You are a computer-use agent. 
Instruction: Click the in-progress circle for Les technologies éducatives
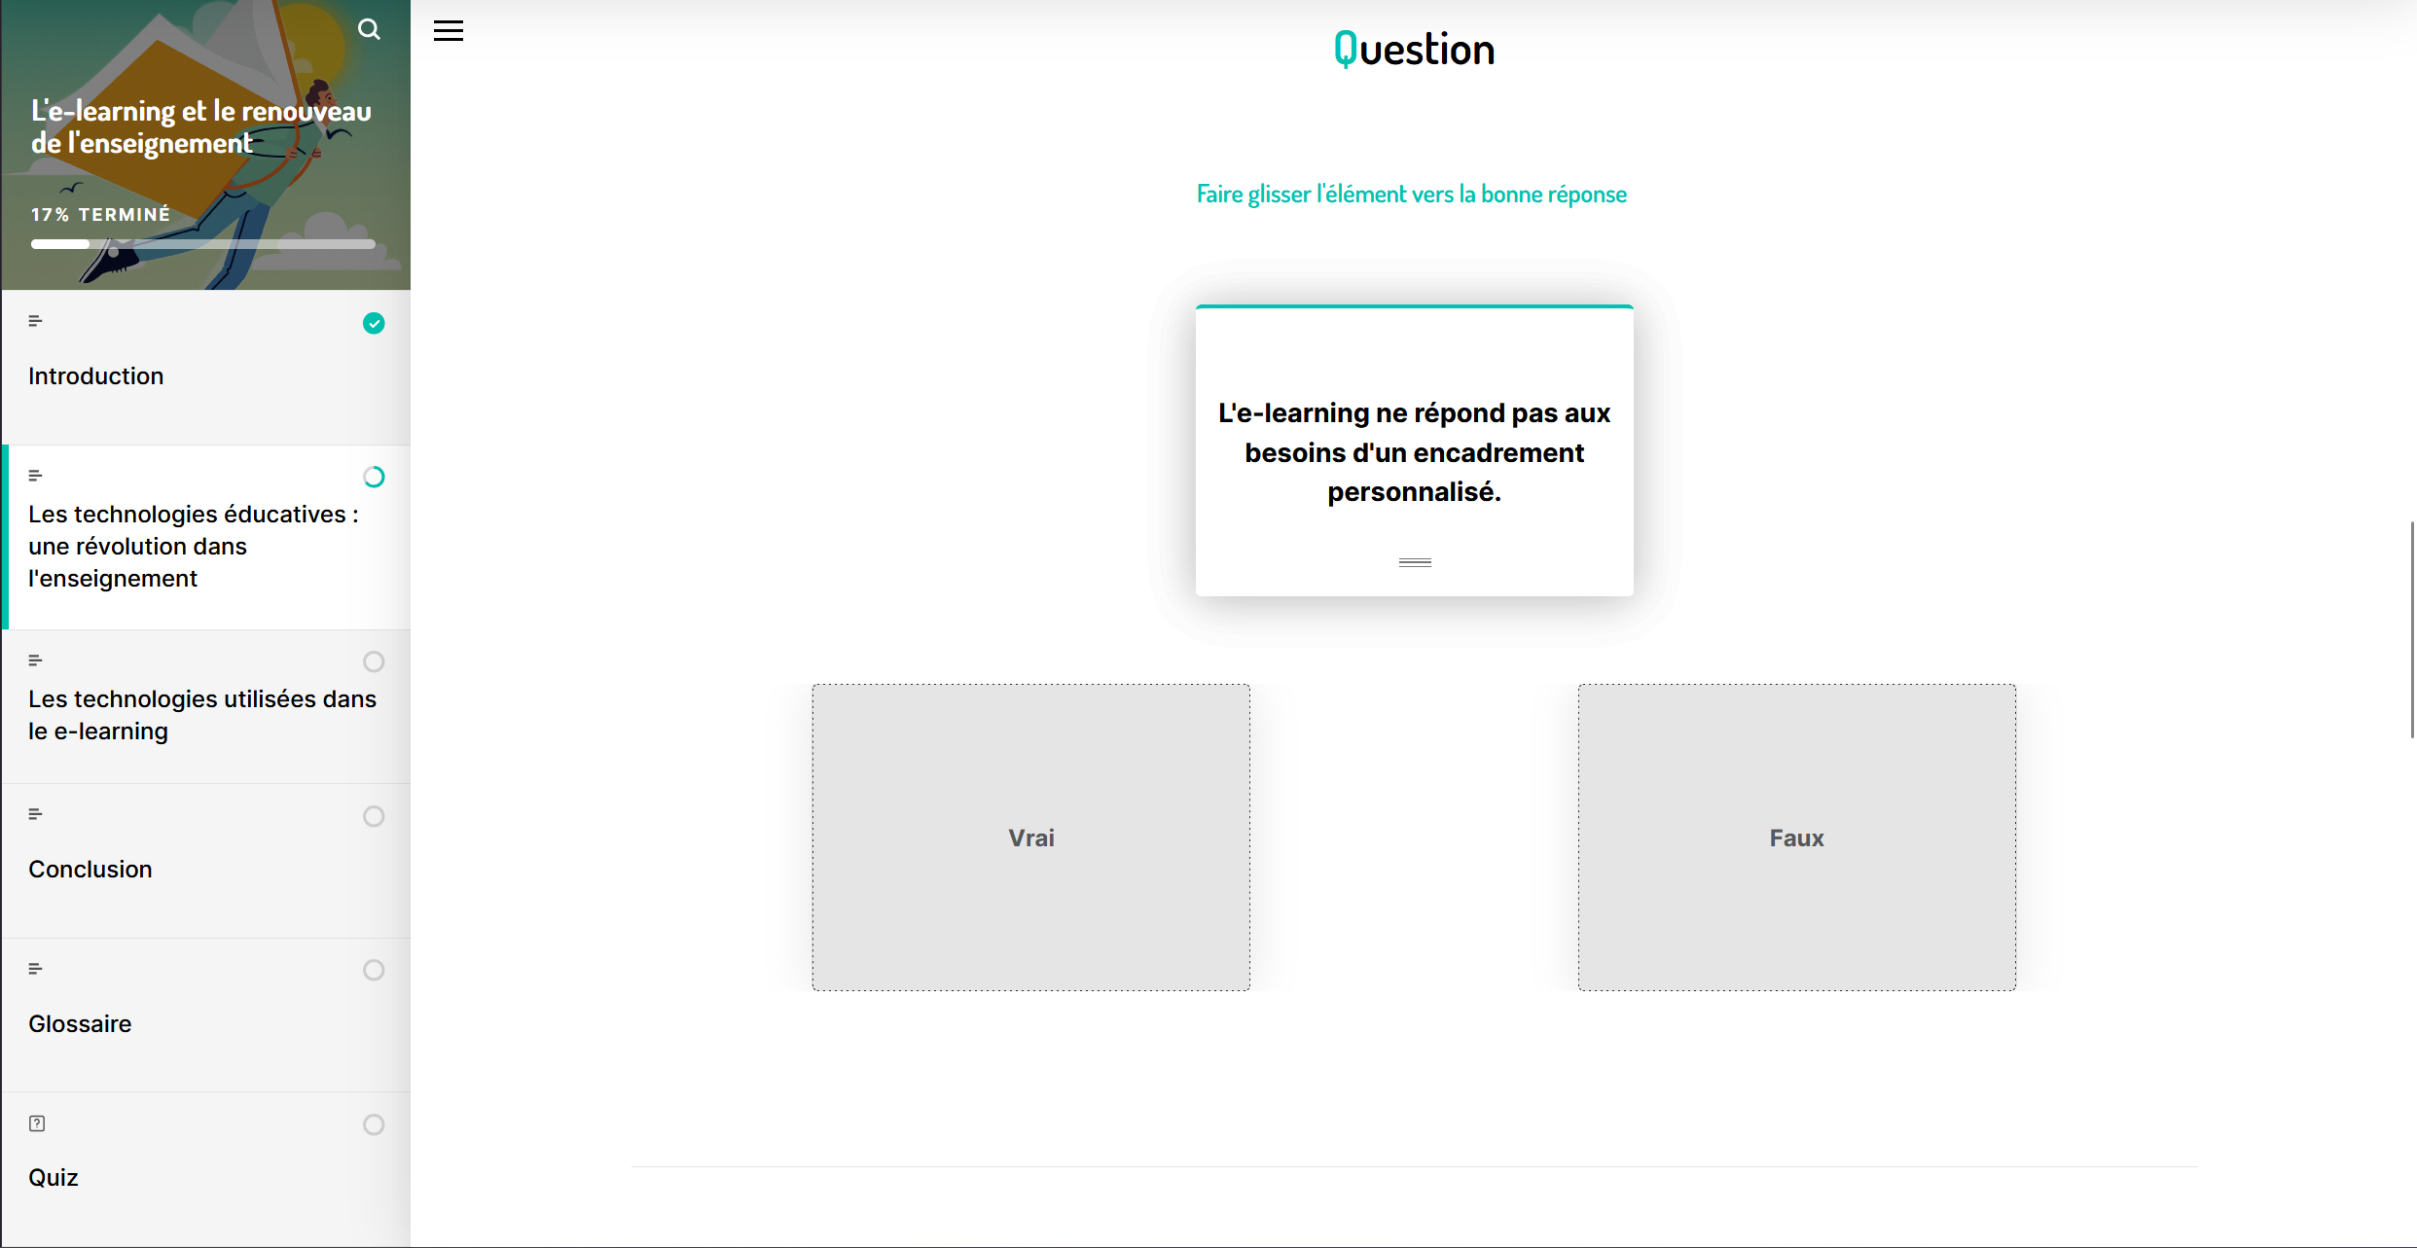pos(374,477)
